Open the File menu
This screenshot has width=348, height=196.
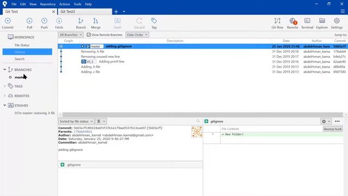click(14, 4)
